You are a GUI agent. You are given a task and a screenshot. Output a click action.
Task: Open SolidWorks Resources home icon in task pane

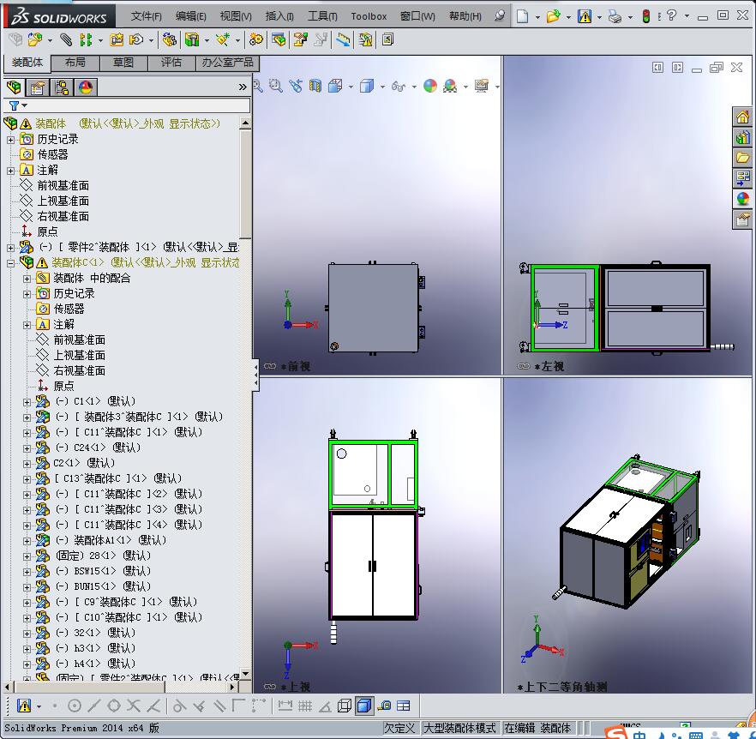pos(742,117)
